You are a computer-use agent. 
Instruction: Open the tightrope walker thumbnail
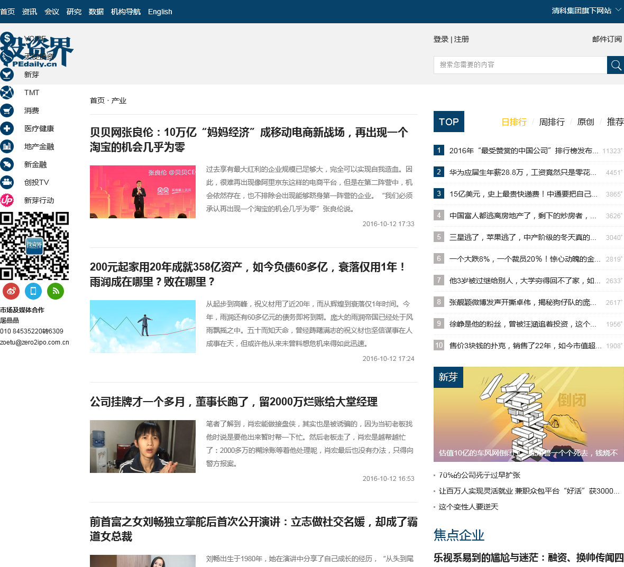tap(142, 327)
